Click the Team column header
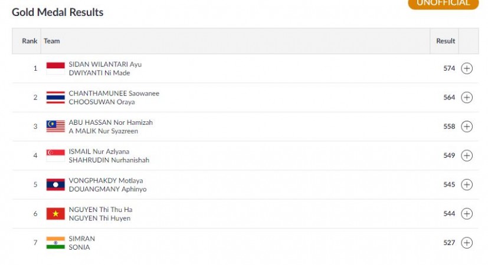488x265 pixels. pos(52,41)
